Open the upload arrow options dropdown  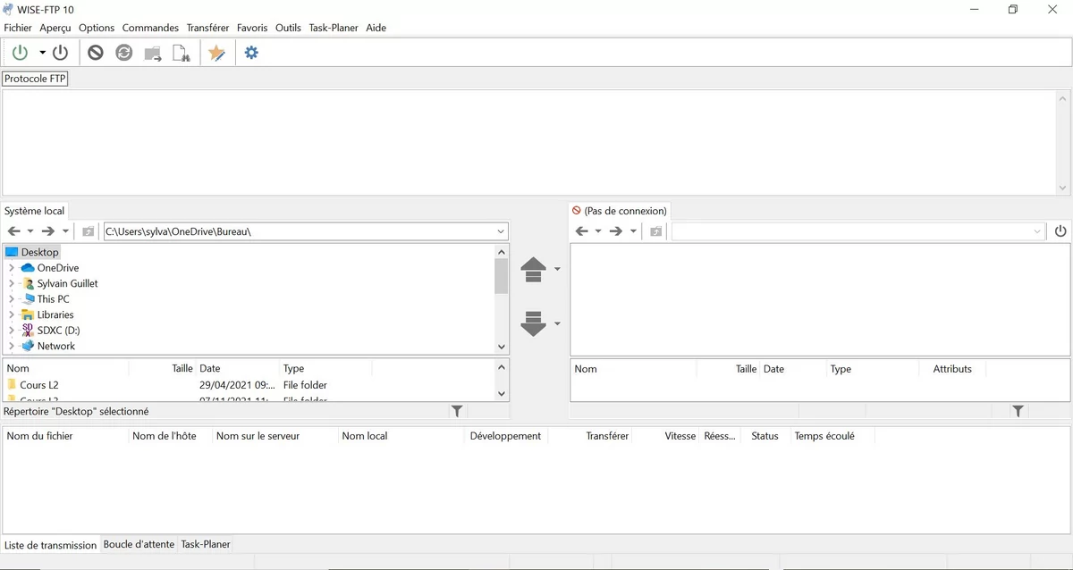click(x=557, y=269)
